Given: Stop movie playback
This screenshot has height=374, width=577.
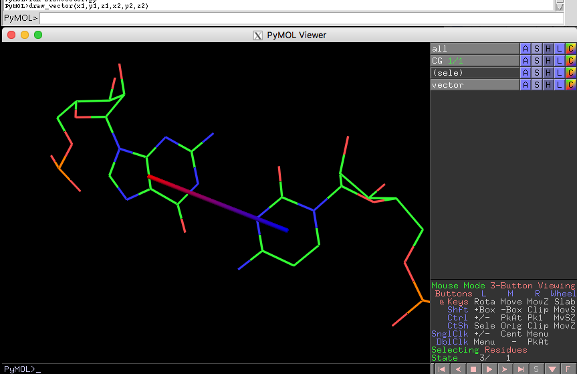Looking at the screenshot, I should pyautogui.click(x=473, y=369).
